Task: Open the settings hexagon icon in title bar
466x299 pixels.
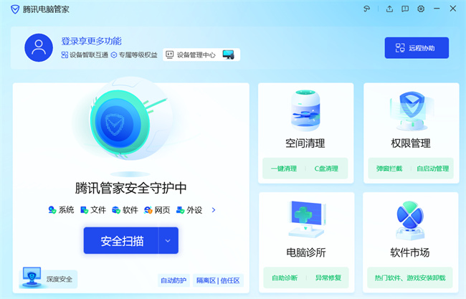Action: (x=421, y=9)
